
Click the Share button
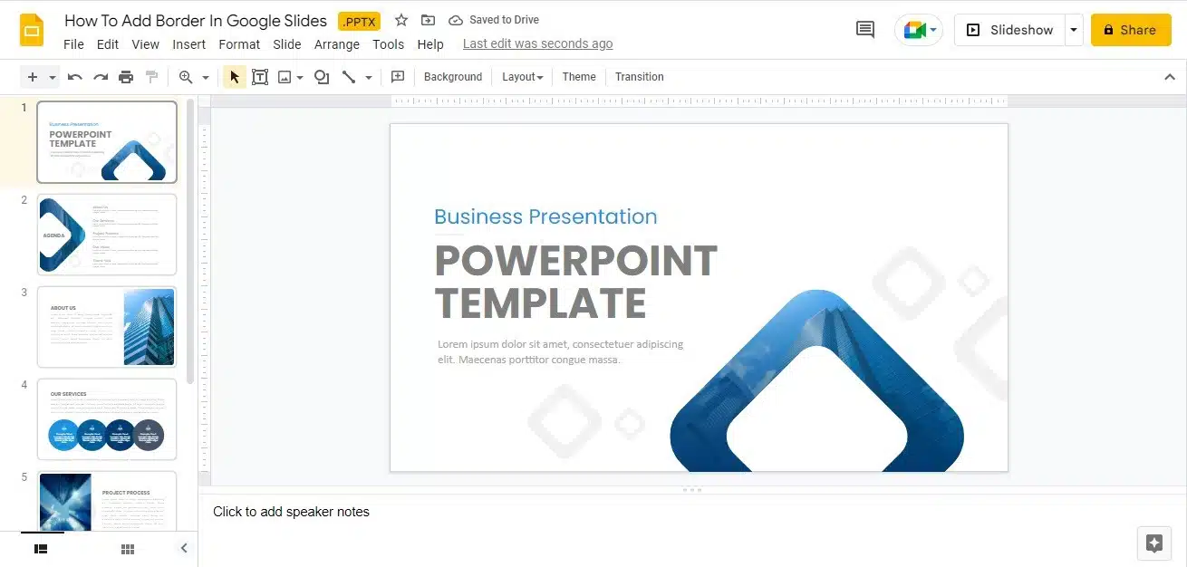pyautogui.click(x=1130, y=29)
